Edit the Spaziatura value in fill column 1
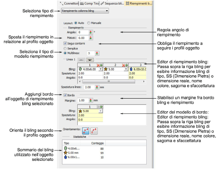Viewport: 218px width, 173px height. point(90,73)
